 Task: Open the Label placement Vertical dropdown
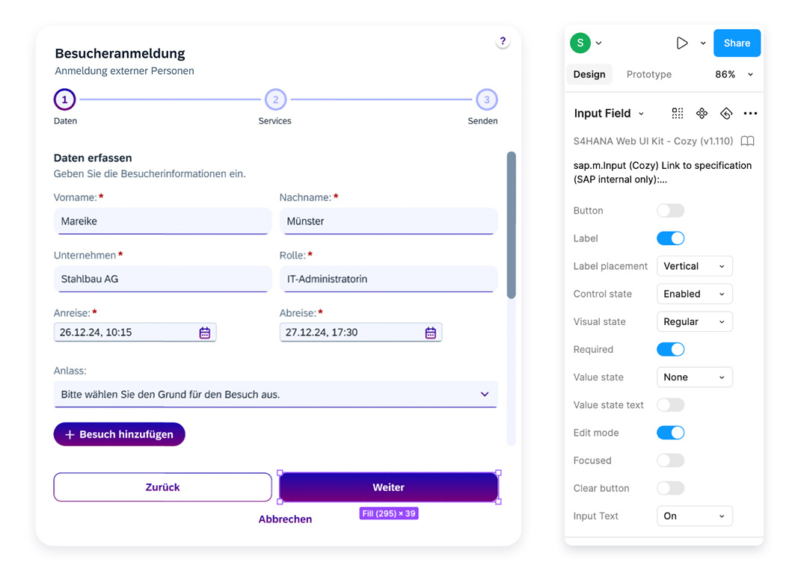click(695, 266)
